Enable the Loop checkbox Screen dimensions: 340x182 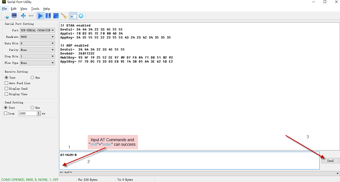pos(6,113)
